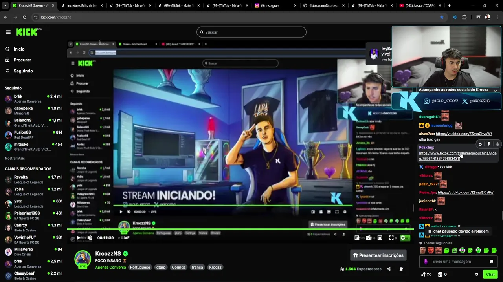503x282 pixels.
Task: Open the Kick hamburger sidebar menu
Action: point(8,32)
